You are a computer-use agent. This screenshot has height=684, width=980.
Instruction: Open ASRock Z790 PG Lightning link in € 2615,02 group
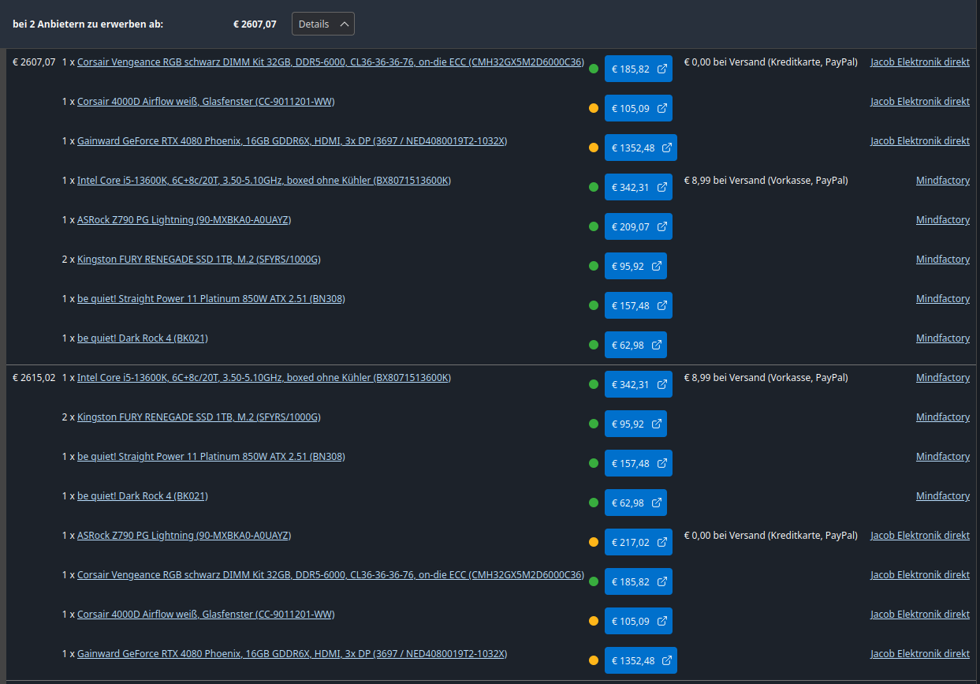click(184, 536)
